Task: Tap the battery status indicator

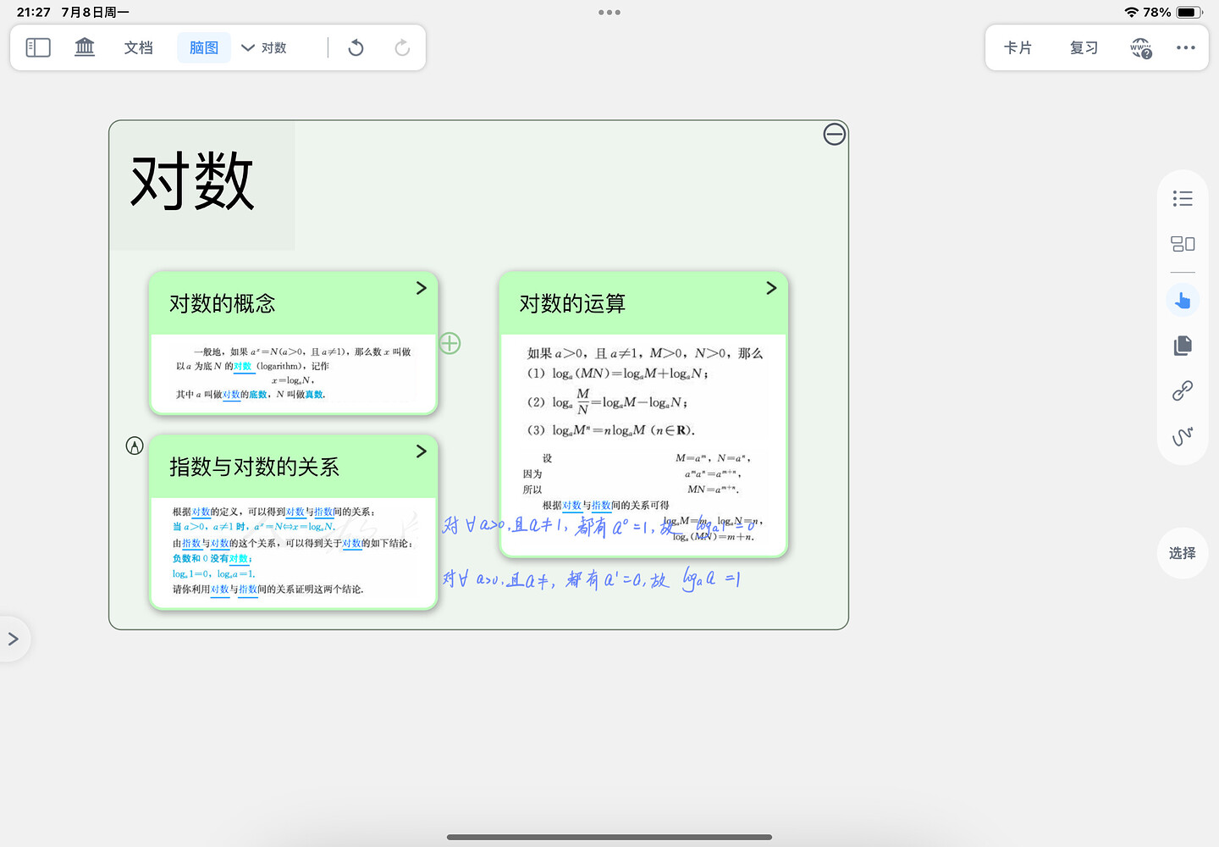Action: [x=1189, y=12]
